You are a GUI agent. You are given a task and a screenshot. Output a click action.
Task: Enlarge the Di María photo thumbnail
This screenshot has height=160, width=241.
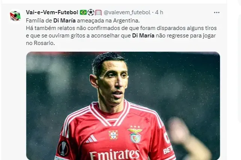click(123, 106)
